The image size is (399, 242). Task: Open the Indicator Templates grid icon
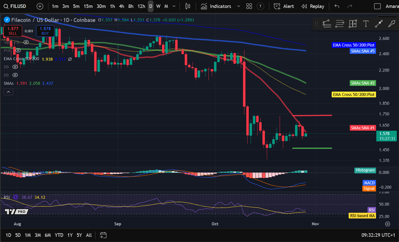click(x=249, y=6)
